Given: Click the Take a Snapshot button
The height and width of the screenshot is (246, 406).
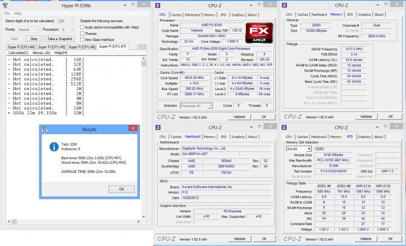Looking at the screenshot, I should pos(60,39).
